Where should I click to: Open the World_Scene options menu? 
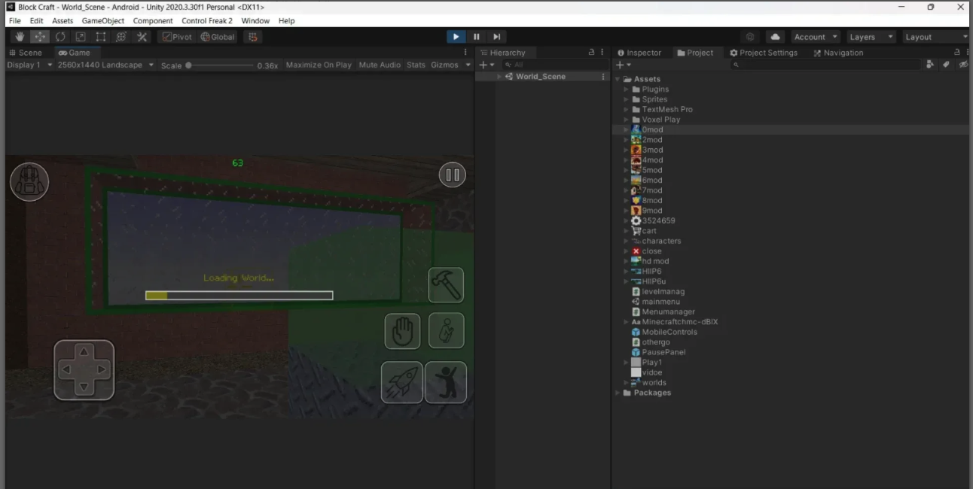click(603, 77)
